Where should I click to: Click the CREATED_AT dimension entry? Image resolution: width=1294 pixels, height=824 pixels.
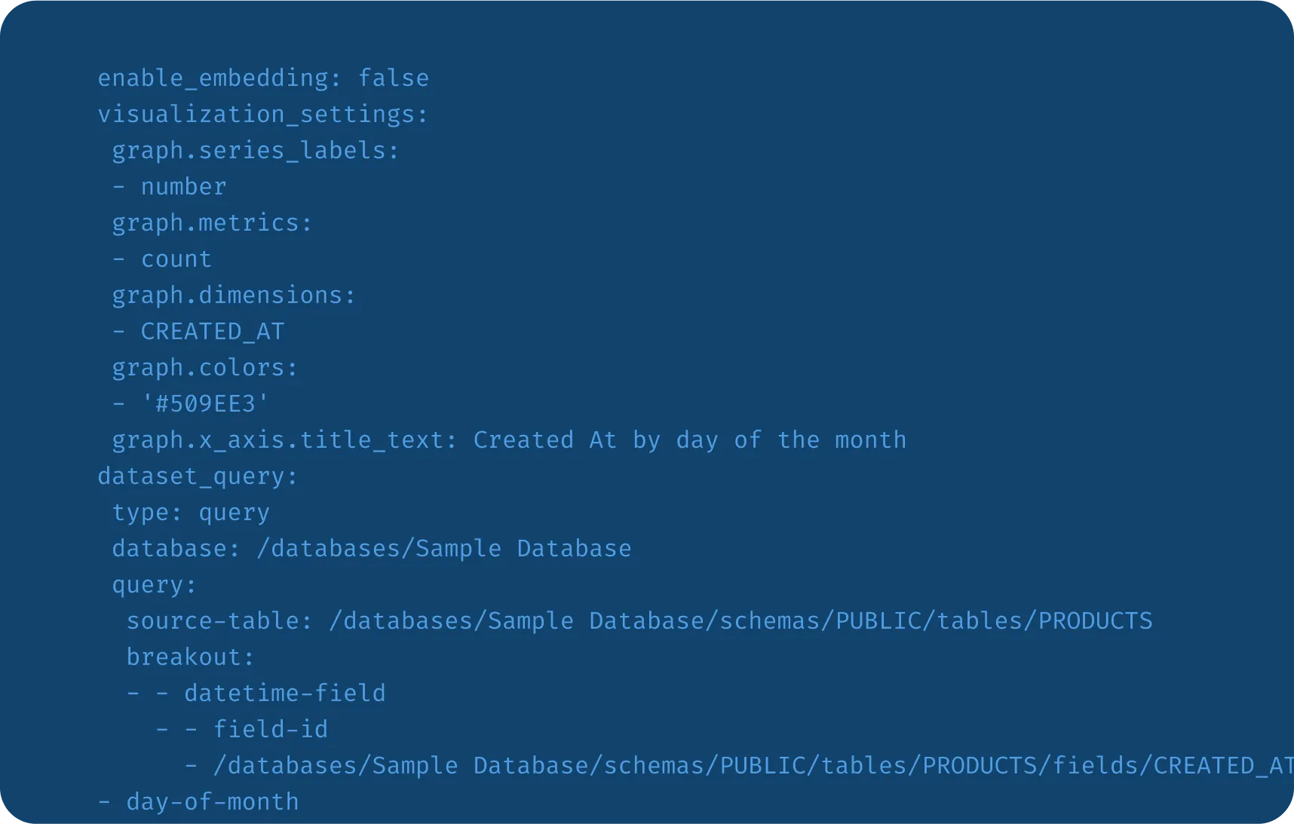tap(212, 332)
